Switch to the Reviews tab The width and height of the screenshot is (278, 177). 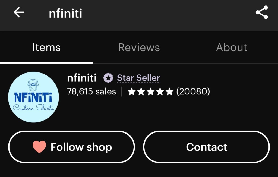[x=139, y=48]
